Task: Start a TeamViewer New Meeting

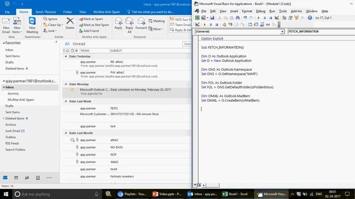Action: point(32,25)
